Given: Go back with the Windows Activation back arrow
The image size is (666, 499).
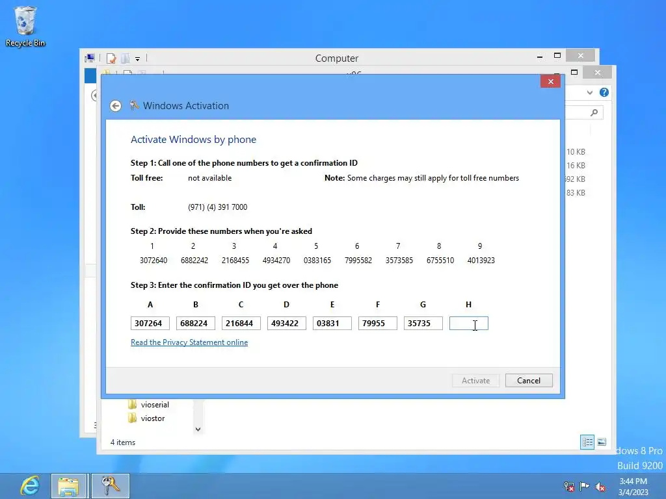Looking at the screenshot, I should tap(116, 106).
